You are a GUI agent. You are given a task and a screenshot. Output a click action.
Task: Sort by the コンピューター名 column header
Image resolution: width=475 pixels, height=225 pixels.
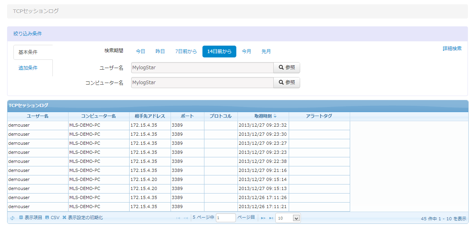tap(99, 116)
